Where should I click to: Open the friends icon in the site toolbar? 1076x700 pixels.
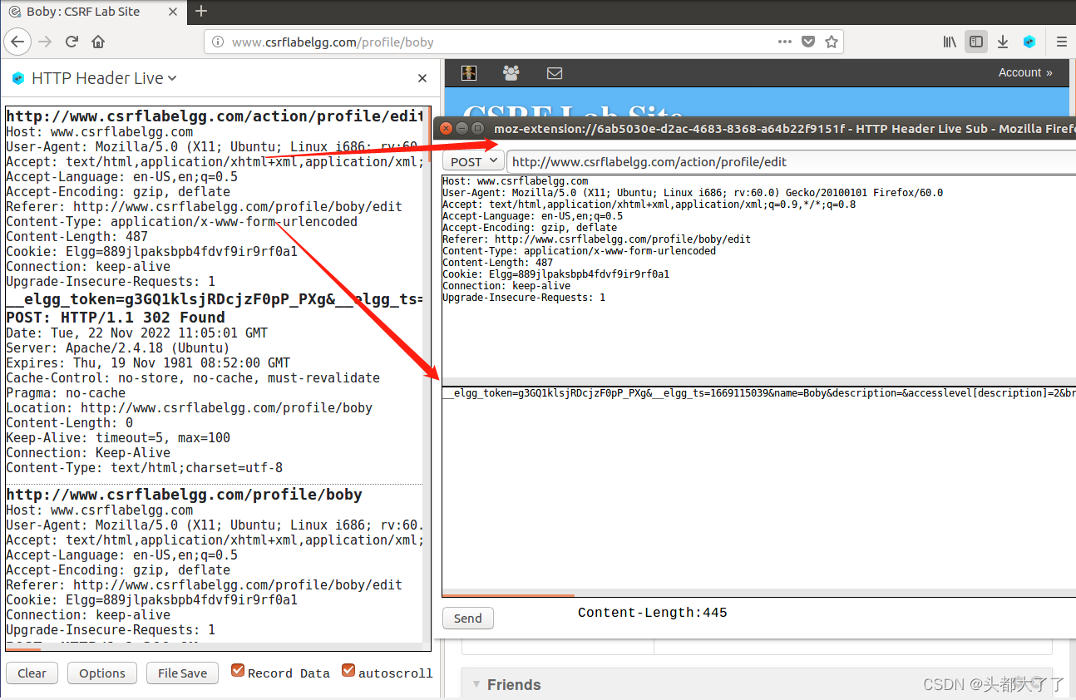(x=511, y=72)
